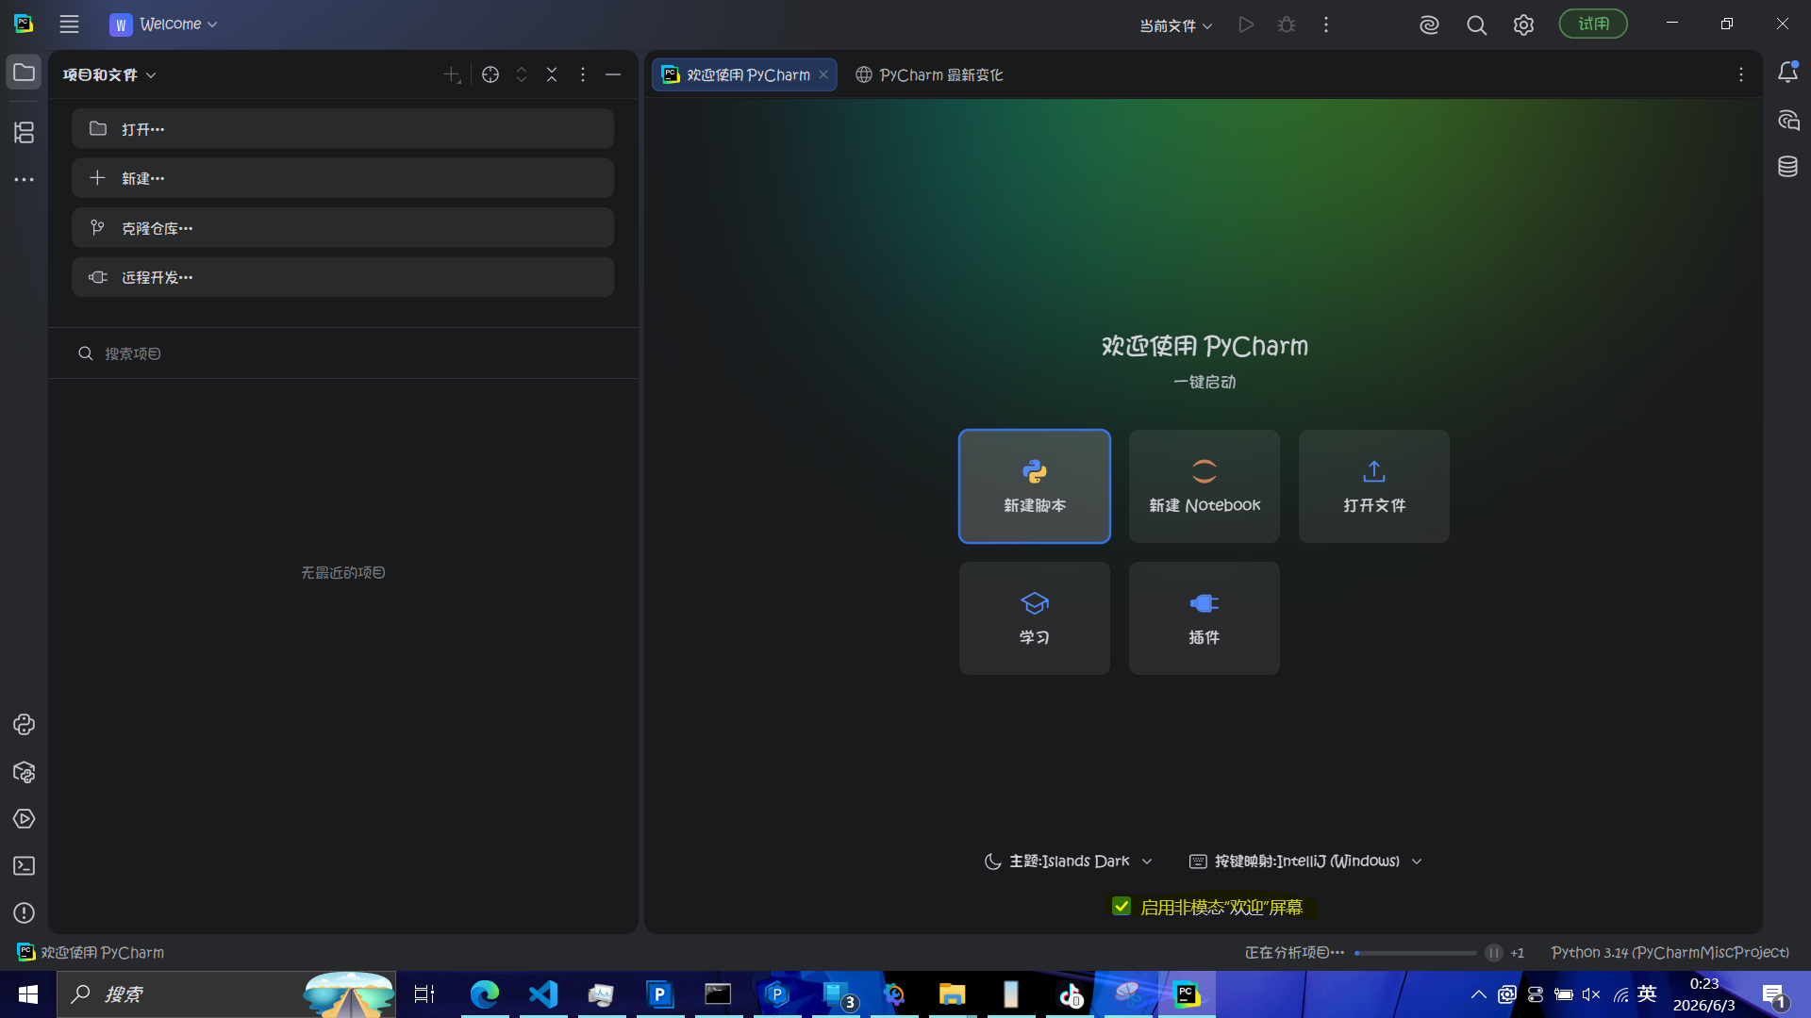
Task: Open the Notifications bell
Action: (x=1787, y=73)
